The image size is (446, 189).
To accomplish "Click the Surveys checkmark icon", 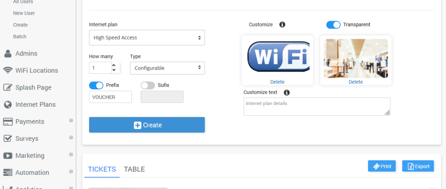I will coord(8,138).
